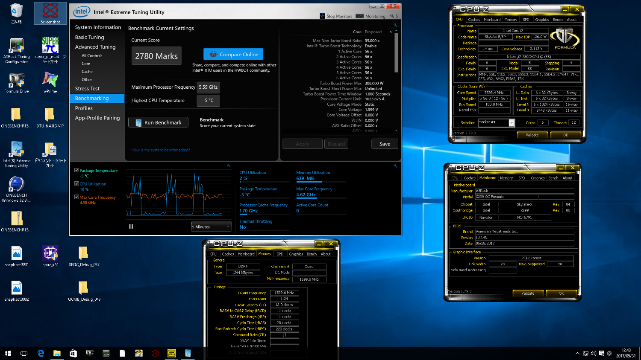The width and height of the screenshot is (641, 360).
Task: Launch Formula Drive desktop icon
Action: [x=16, y=83]
